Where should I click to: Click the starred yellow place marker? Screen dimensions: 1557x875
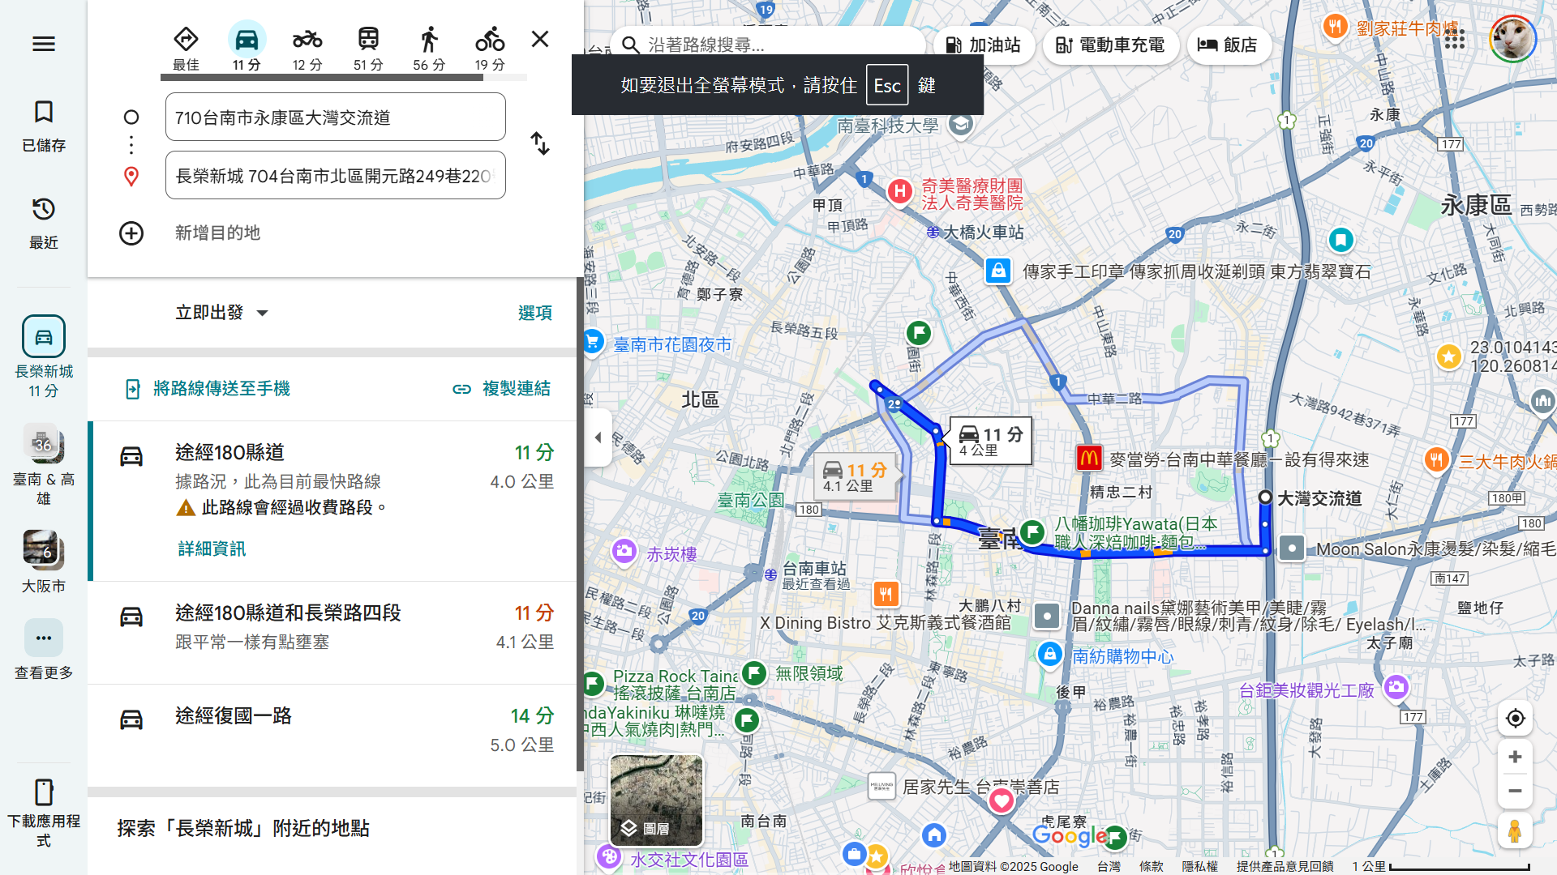coord(1448,356)
